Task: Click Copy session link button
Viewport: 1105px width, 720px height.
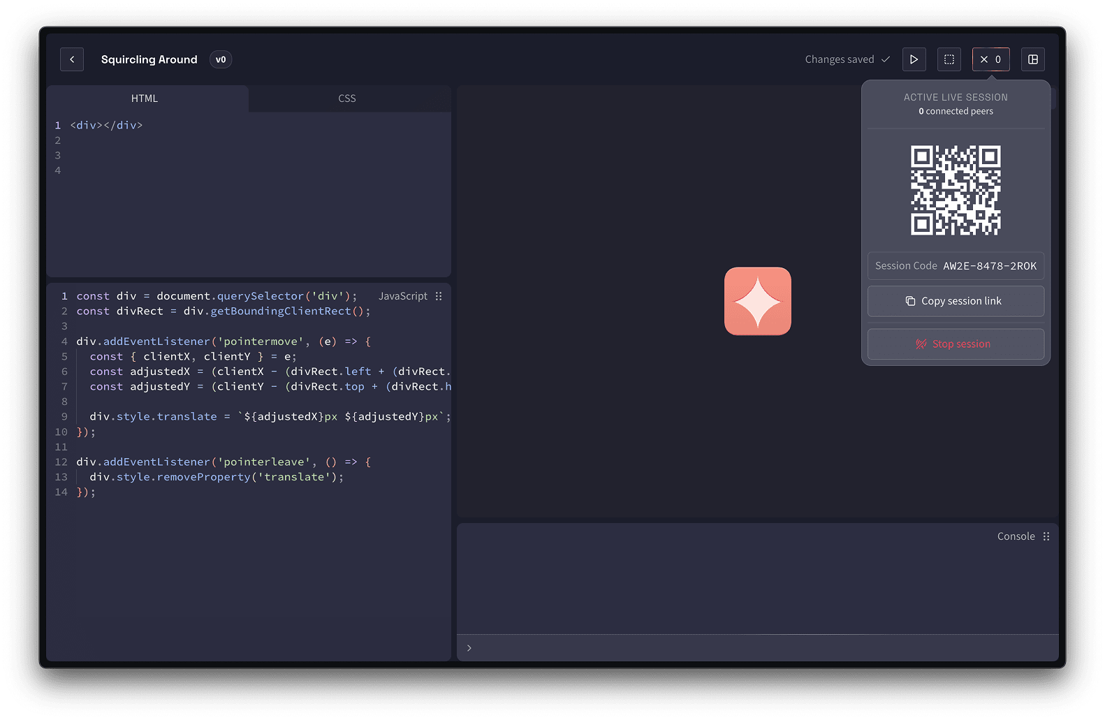Action: [x=956, y=301]
